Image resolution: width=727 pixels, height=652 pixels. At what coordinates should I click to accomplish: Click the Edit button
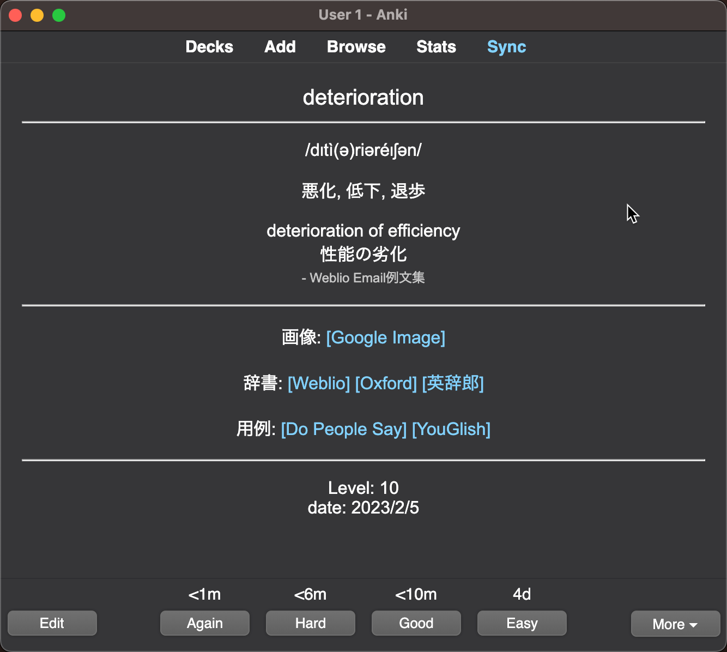coord(52,623)
